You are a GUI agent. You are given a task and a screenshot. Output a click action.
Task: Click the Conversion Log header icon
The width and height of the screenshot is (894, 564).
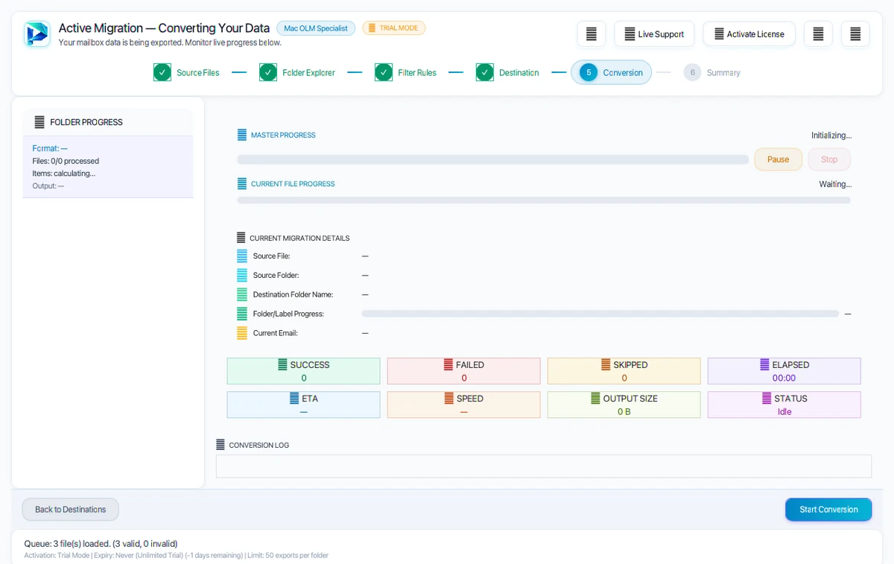221,445
